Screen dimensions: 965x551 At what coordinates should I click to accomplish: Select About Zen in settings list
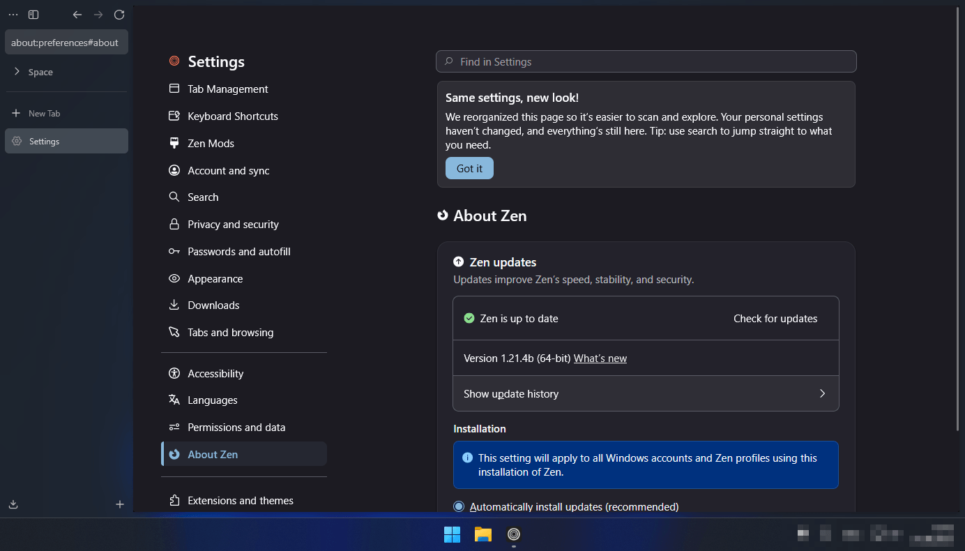(x=244, y=454)
